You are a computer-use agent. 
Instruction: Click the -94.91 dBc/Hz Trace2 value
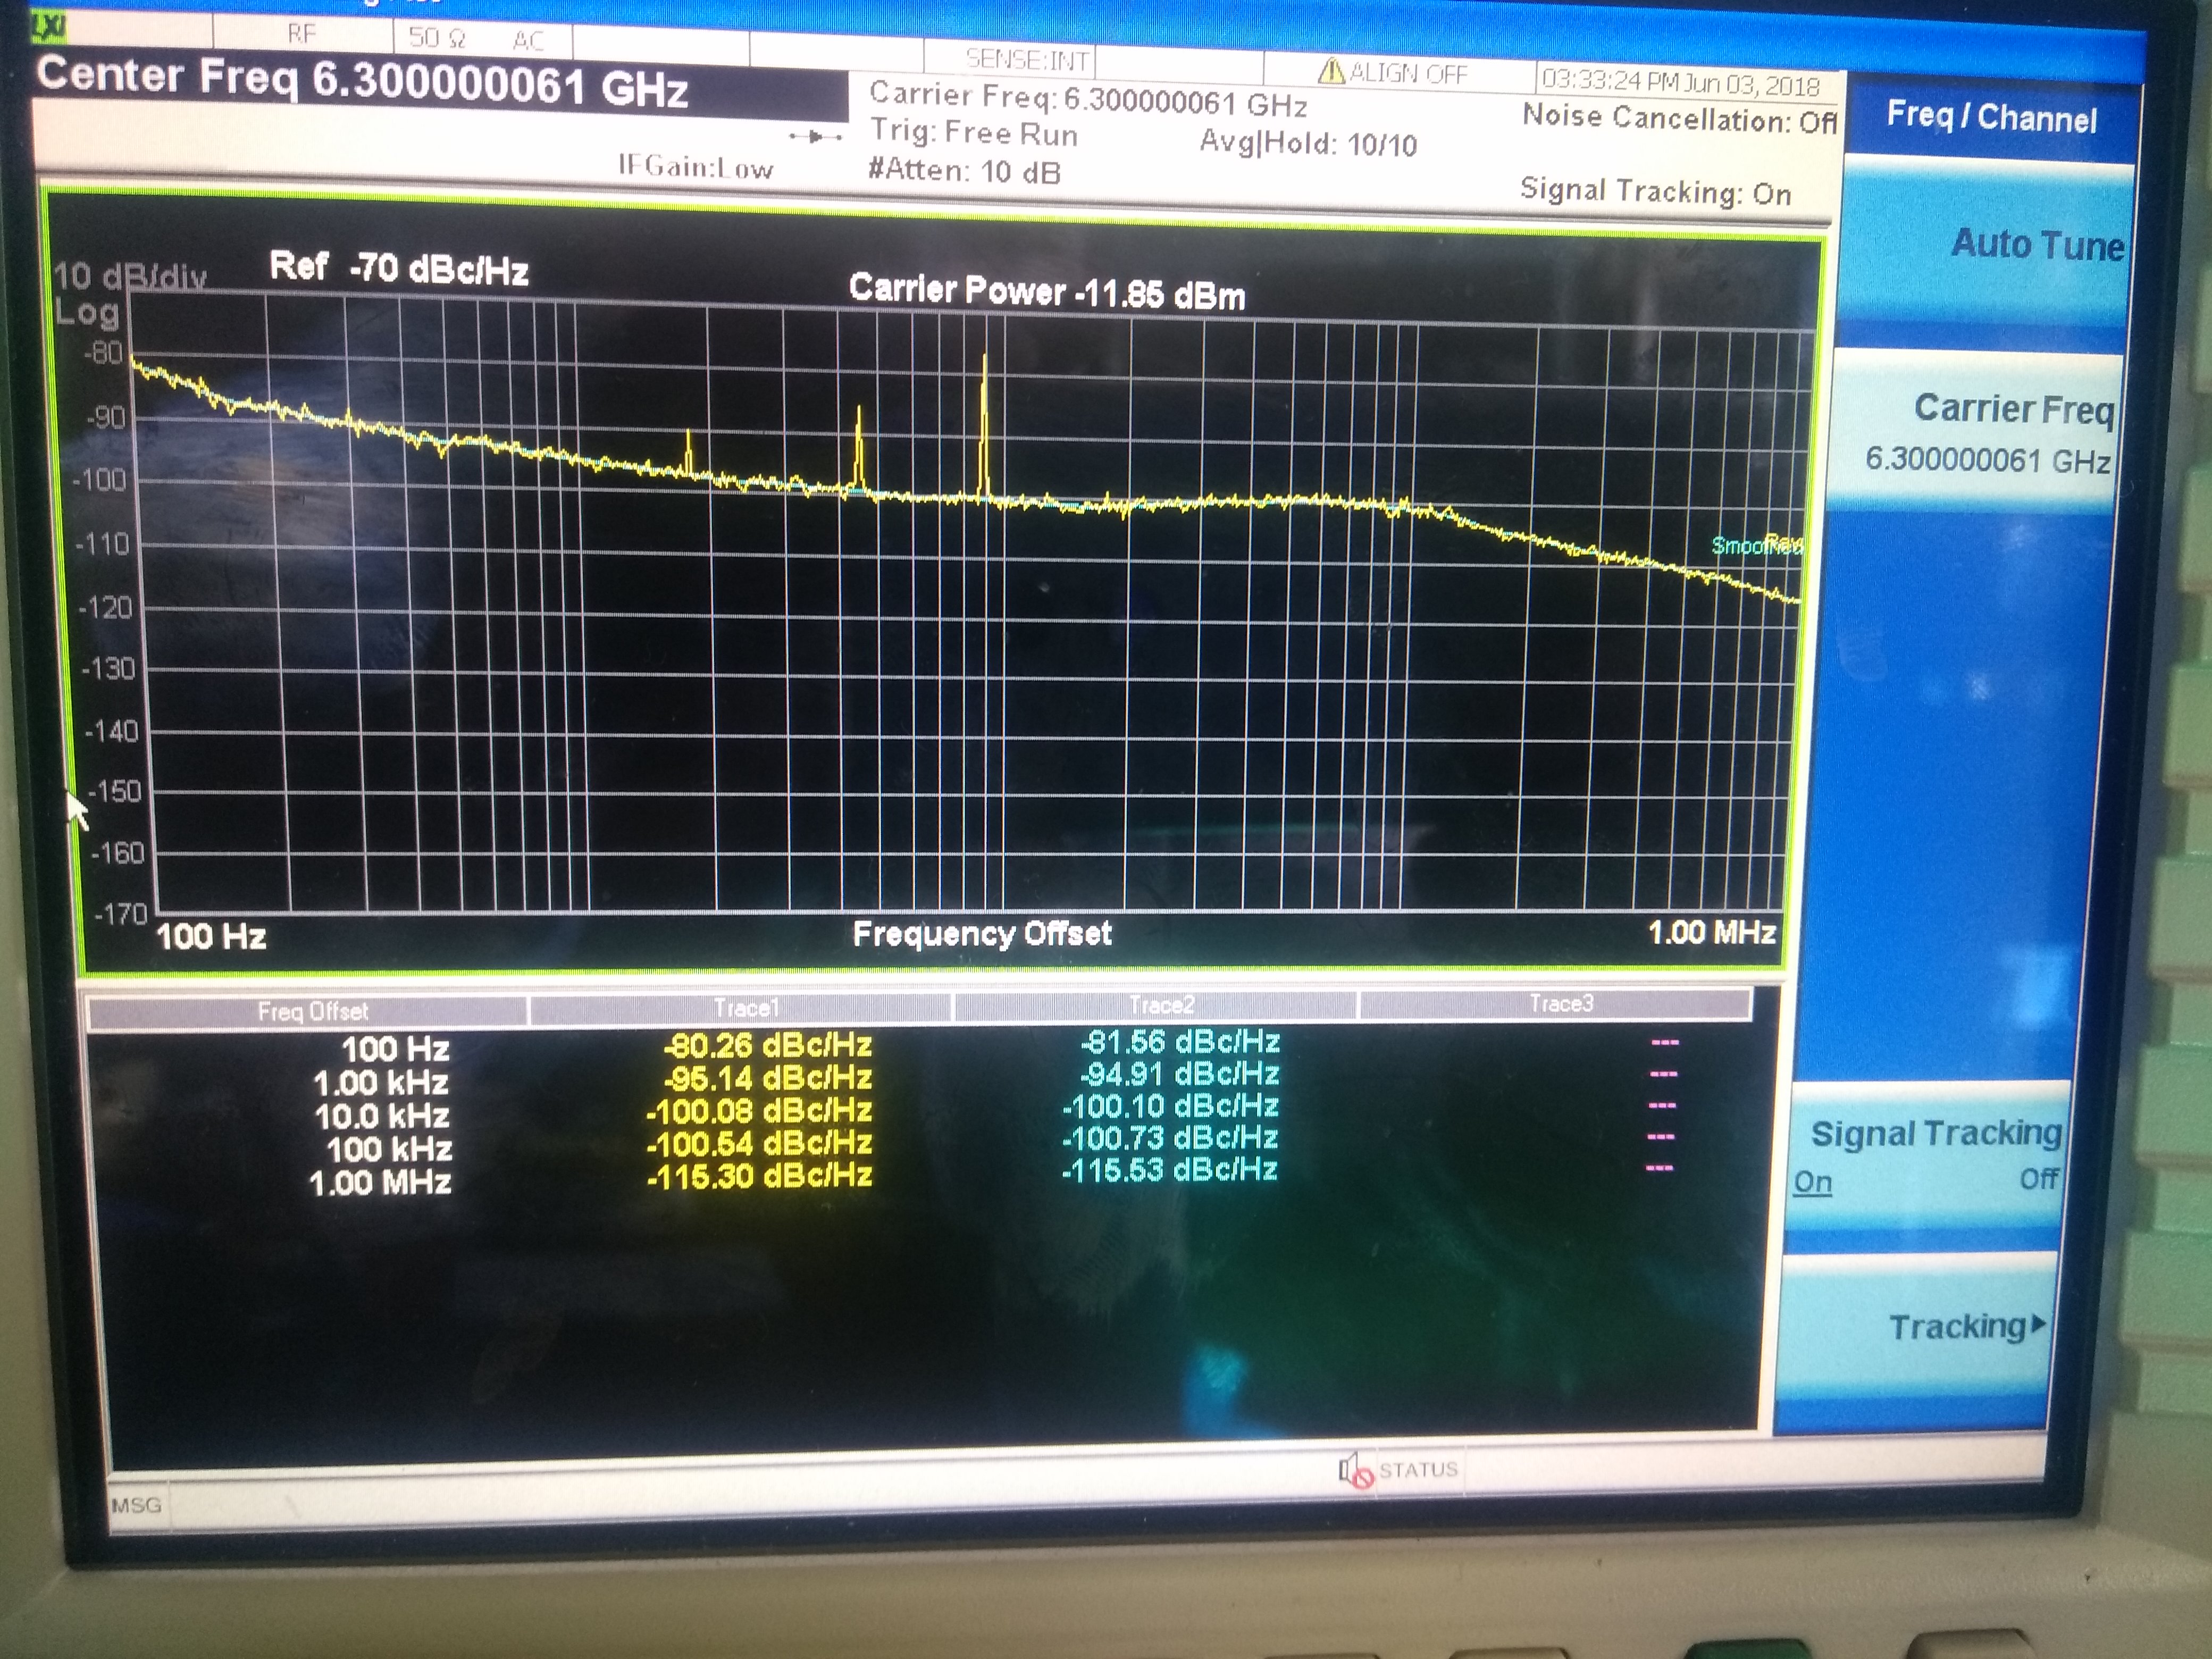[x=1180, y=1074]
